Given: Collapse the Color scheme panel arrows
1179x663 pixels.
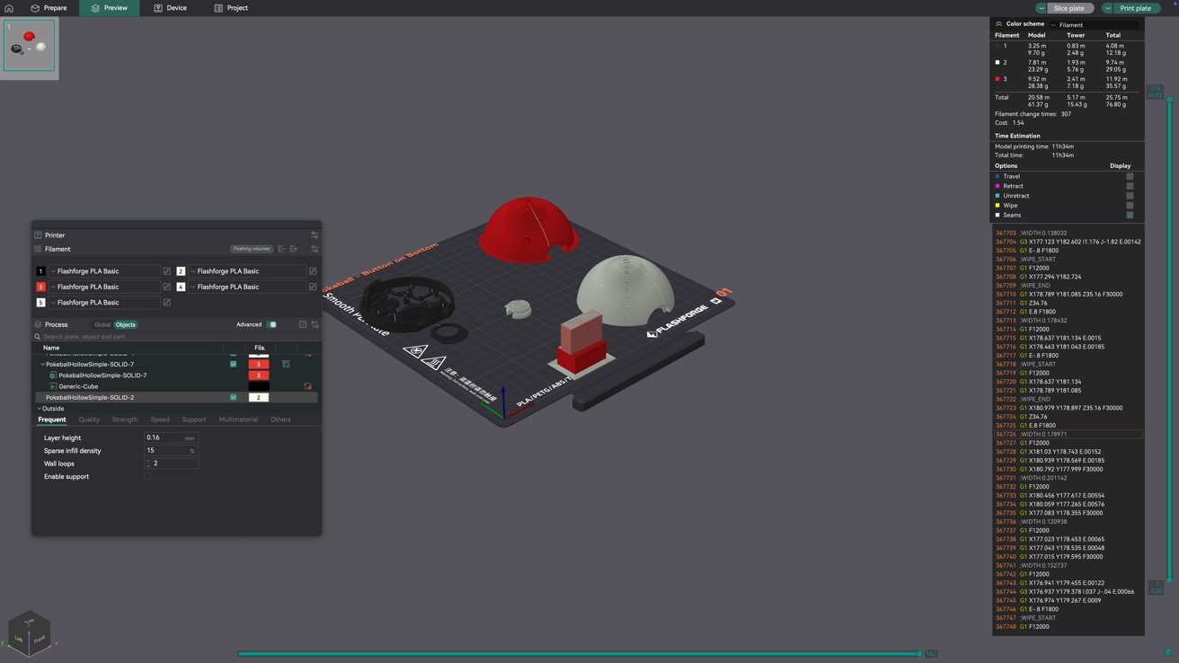Looking at the screenshot, I should click(998, 24).
